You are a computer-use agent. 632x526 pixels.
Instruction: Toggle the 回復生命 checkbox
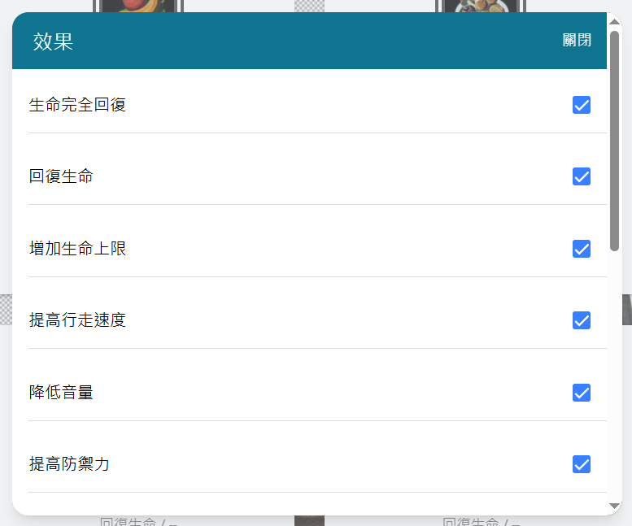(582, 176)
